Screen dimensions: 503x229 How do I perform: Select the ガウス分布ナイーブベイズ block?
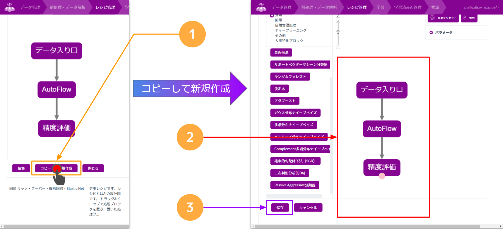pos(296,113)
